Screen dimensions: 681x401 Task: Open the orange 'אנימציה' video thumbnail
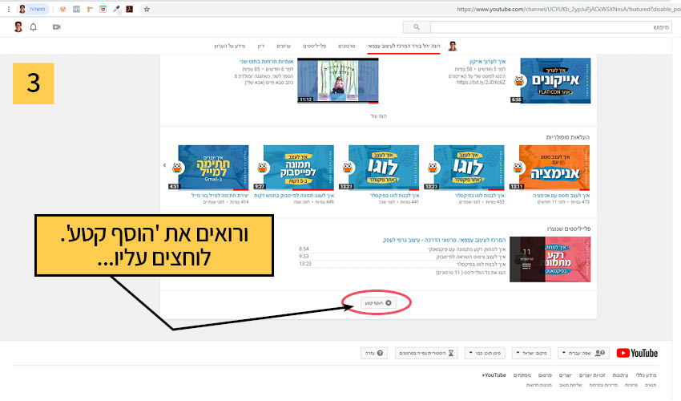tap(554, 166)
